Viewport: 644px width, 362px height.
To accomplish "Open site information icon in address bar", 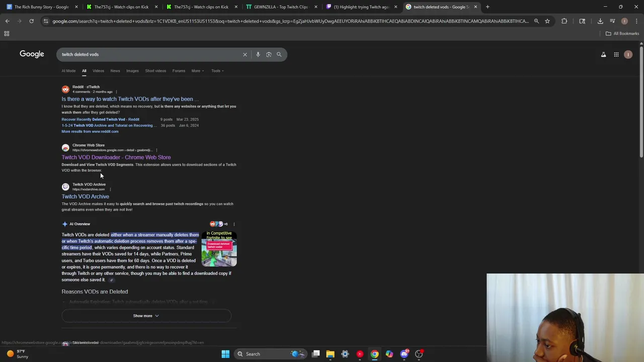I will pyautogui.click(x=46, y=21).
